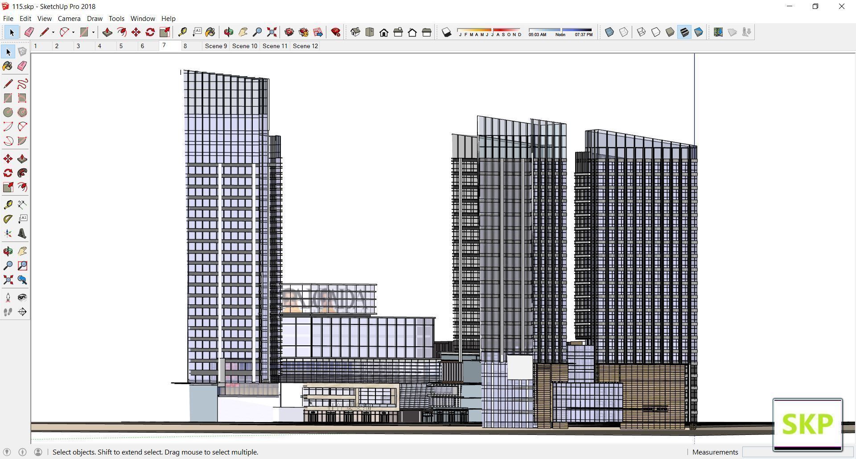Open Extension Warehouse ruby icon
Image resolution: width=856 pixels, height=459 pixels.
click(x=336, y=32)
